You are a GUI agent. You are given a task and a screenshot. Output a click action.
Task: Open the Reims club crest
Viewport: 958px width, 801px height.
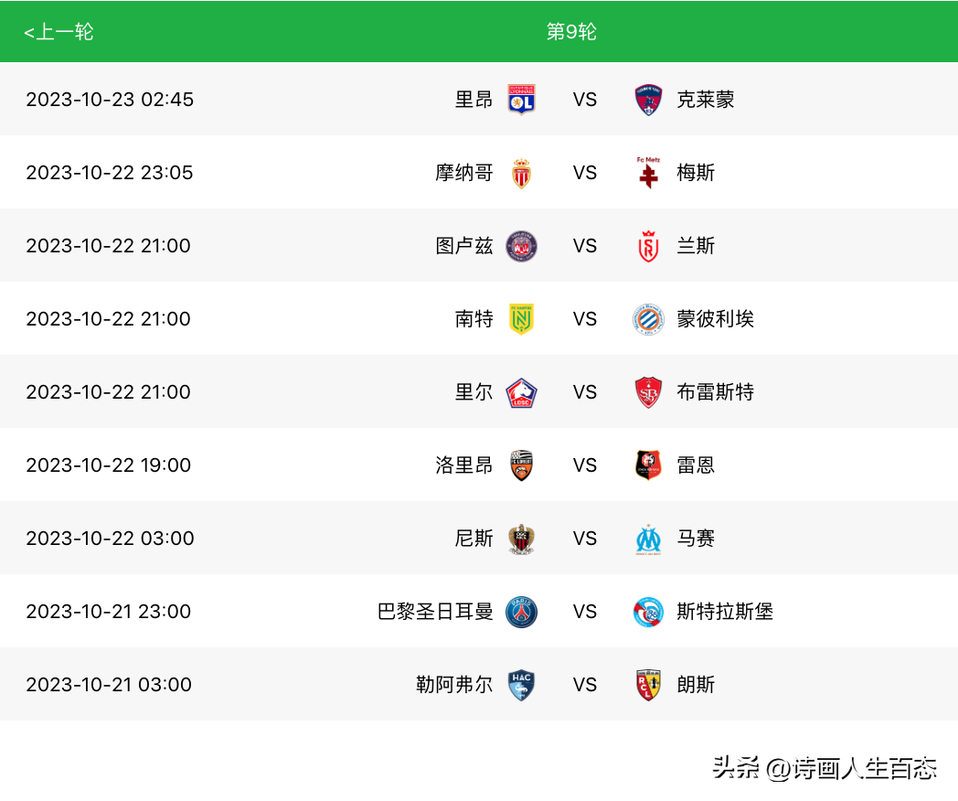pyautogui.click(x=648, y=246)
